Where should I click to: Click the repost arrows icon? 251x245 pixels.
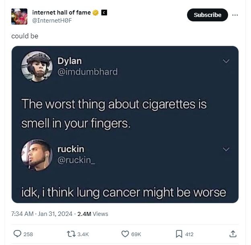click(71, 234)
